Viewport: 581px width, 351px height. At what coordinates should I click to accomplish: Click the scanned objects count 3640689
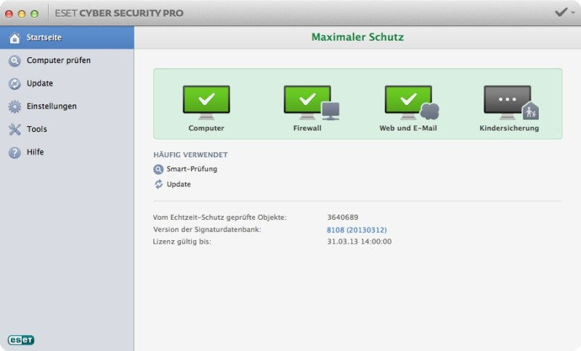[x=343, y=217]
